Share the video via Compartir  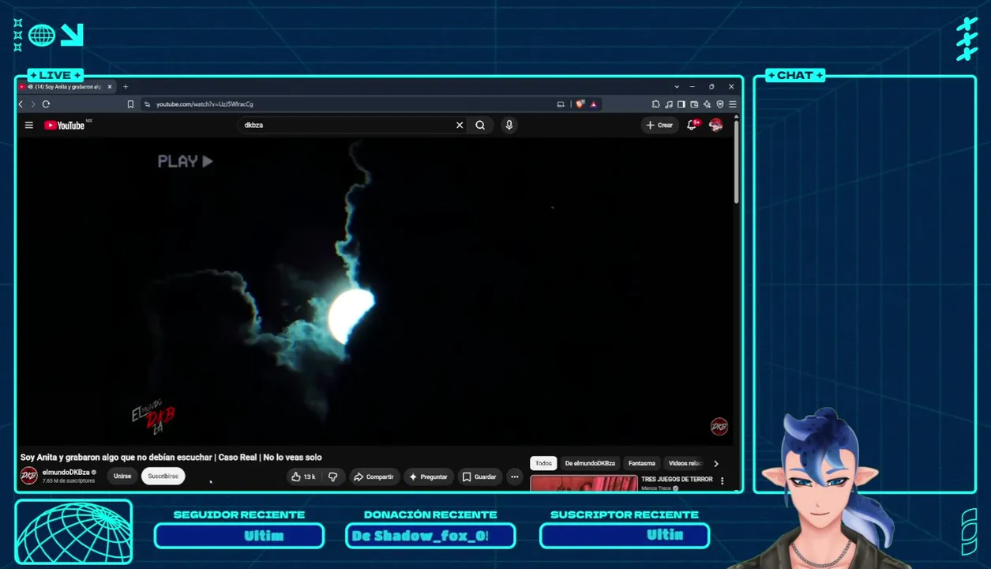click(374, 477)
